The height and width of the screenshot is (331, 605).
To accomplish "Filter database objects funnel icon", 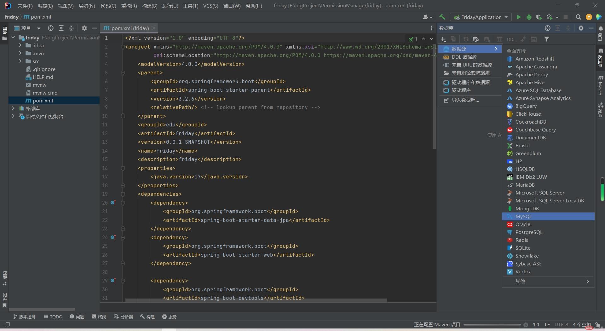I will tap(547, 39).
